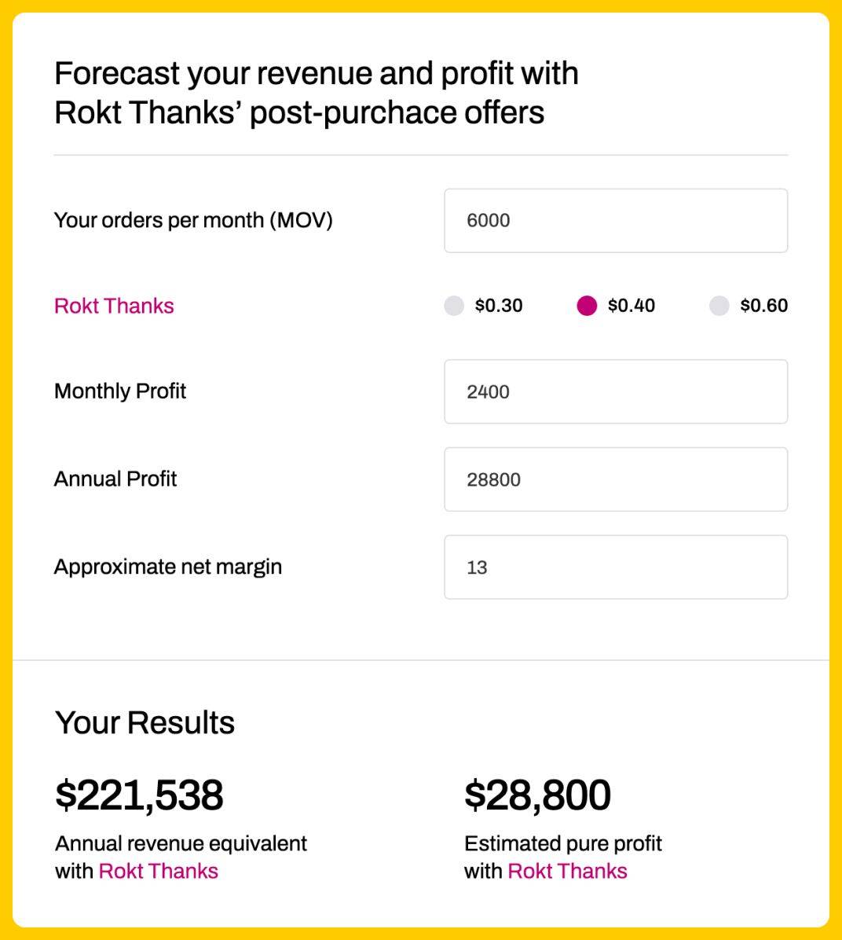Click the 'Your orders per month (MOV)' label
The image size is (842, 940).
pos(193,220)
